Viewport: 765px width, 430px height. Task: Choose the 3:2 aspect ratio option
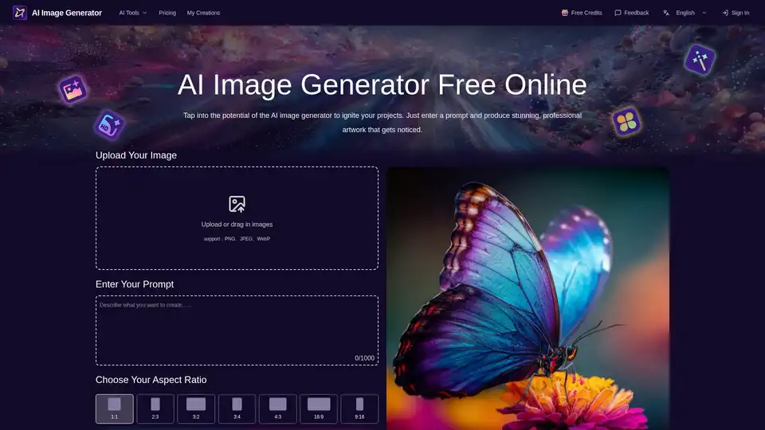click(196, 408)
